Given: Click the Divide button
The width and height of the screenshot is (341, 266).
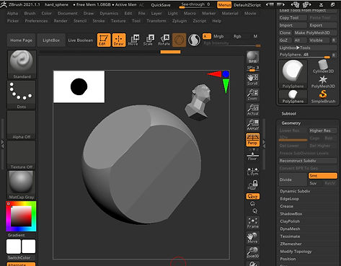Looking at the screenshot, I should pos(293,179).
